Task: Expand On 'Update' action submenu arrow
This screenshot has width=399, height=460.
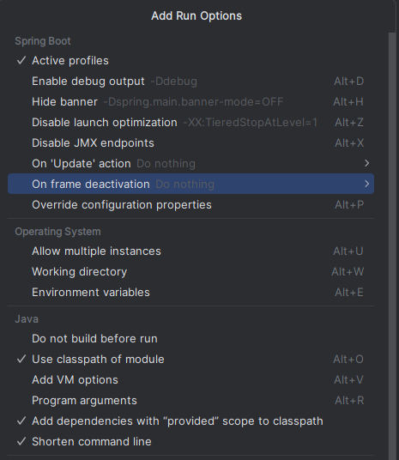Action: pos(366,163)
